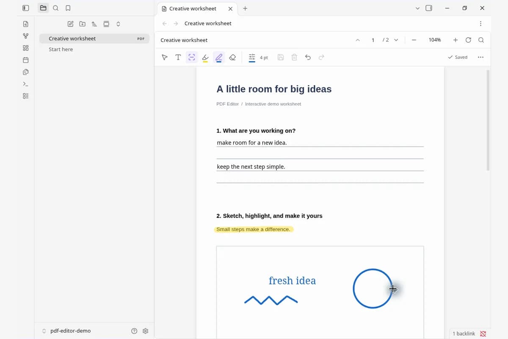The image size is (508, 339).
Task: Select the pointer selection tool
Action: 165,57
